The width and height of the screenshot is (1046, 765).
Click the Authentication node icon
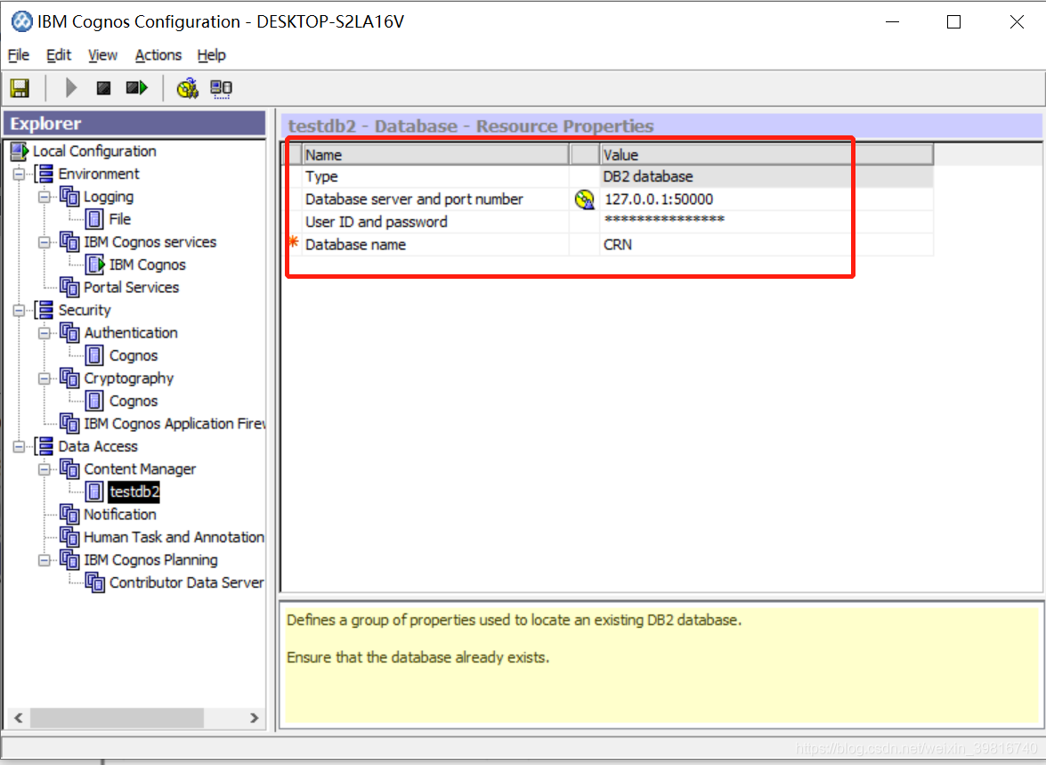[x=69, y=333]
